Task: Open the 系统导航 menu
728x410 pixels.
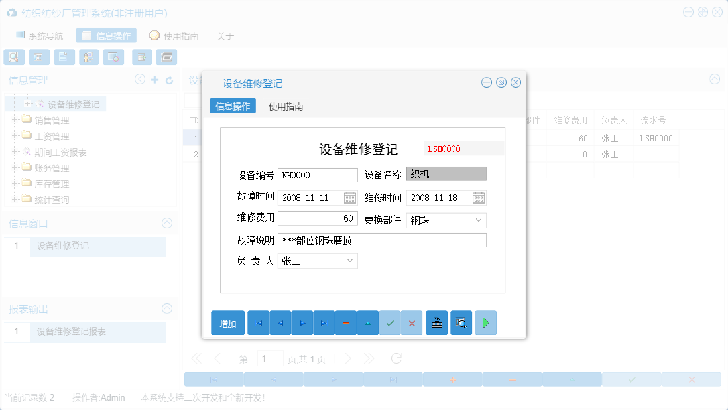Action: 41,36
